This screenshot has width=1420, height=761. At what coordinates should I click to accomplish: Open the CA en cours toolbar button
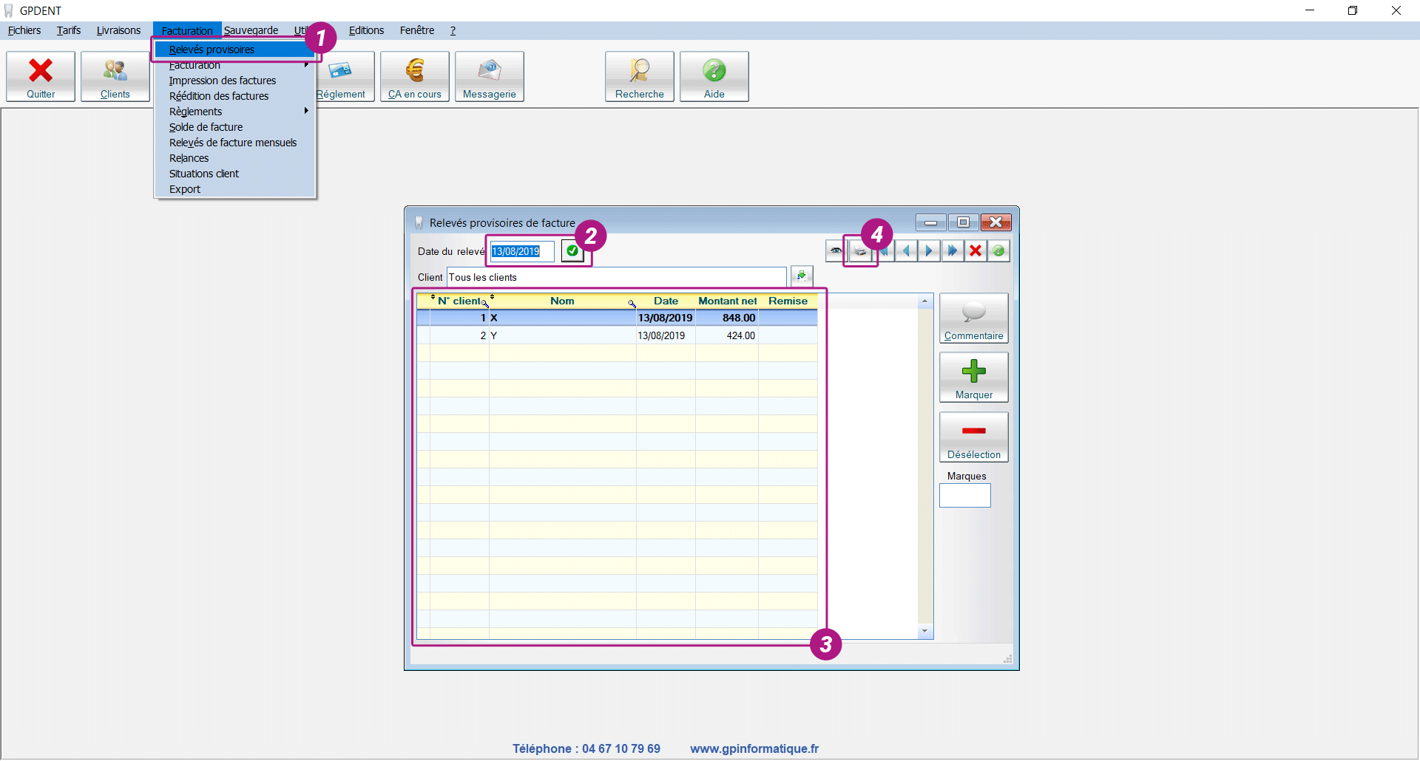[414, 76]
